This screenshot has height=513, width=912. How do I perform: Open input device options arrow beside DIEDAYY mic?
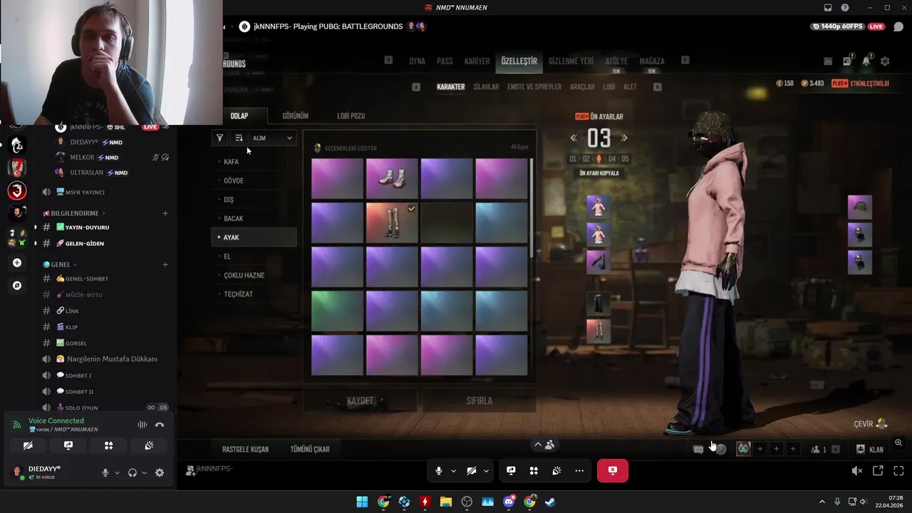pyautogui.click(x=118, y=472)
